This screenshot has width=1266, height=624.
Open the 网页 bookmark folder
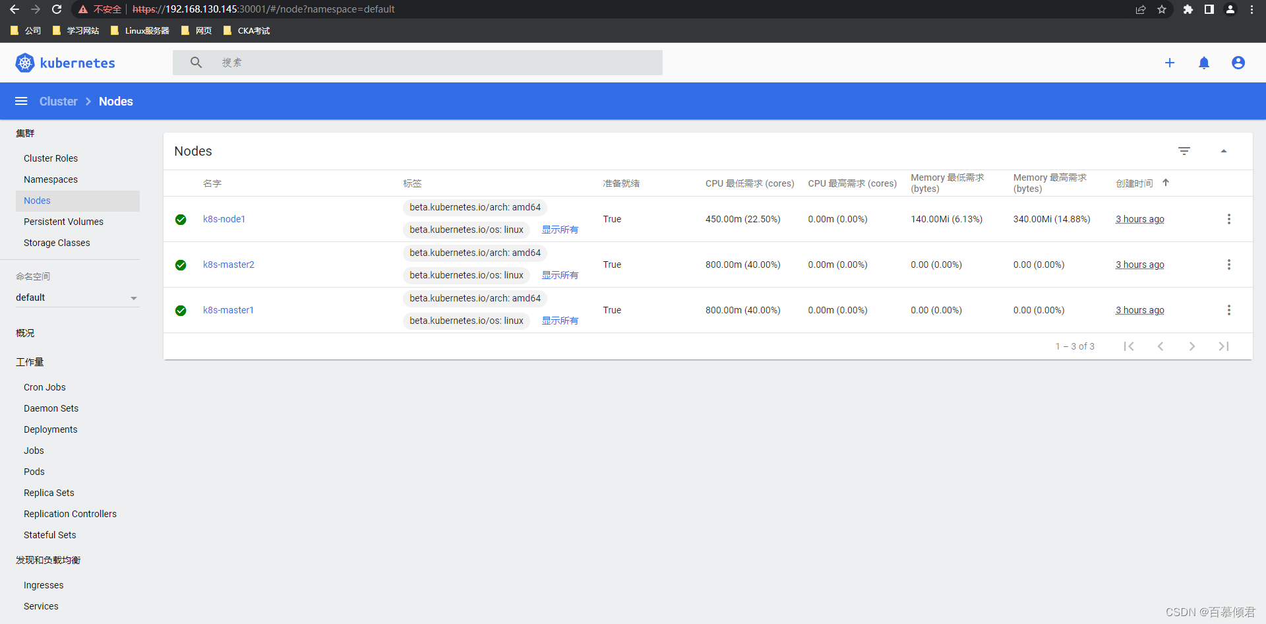(x=196, y=30)
